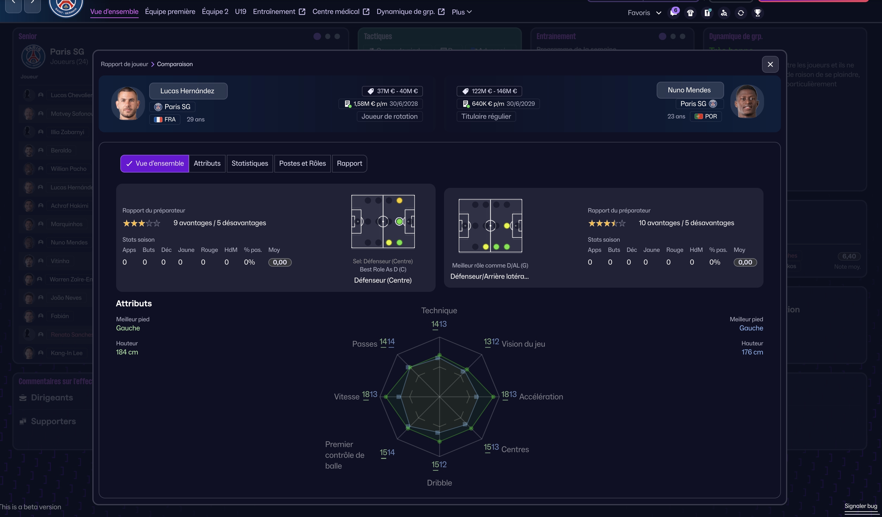The width and height of the screenshot is (882, 517).
Task: Click the Paris SG club crest in top bar
Action: point(66,6)
